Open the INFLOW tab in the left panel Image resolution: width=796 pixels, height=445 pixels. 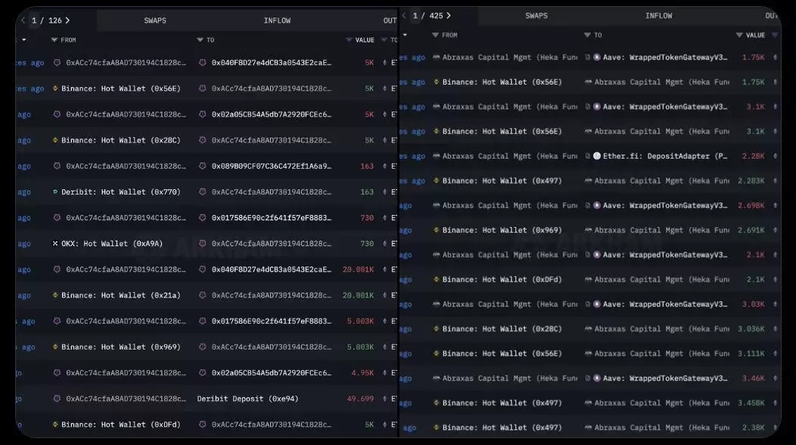point(277,20)
